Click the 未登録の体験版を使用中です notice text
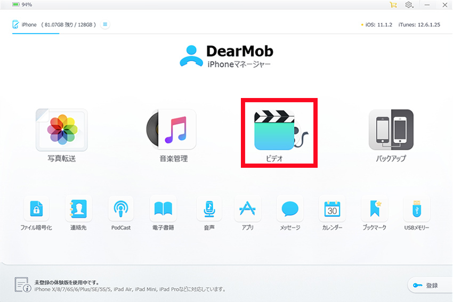Image resolution: width=453 pixels, height=302 pixels. tap(67, 282)
